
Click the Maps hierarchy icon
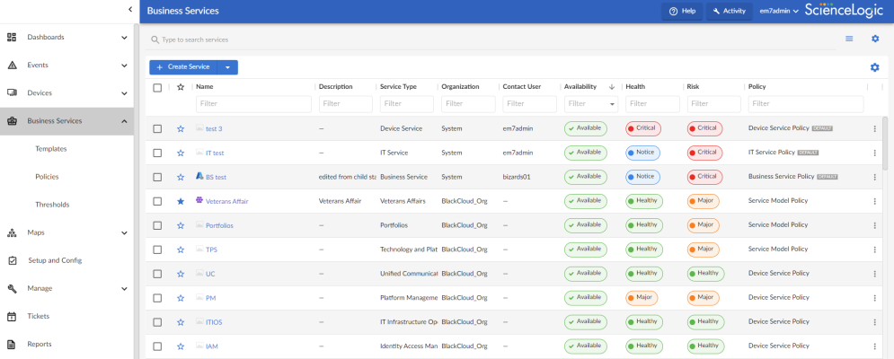(12, 232)
